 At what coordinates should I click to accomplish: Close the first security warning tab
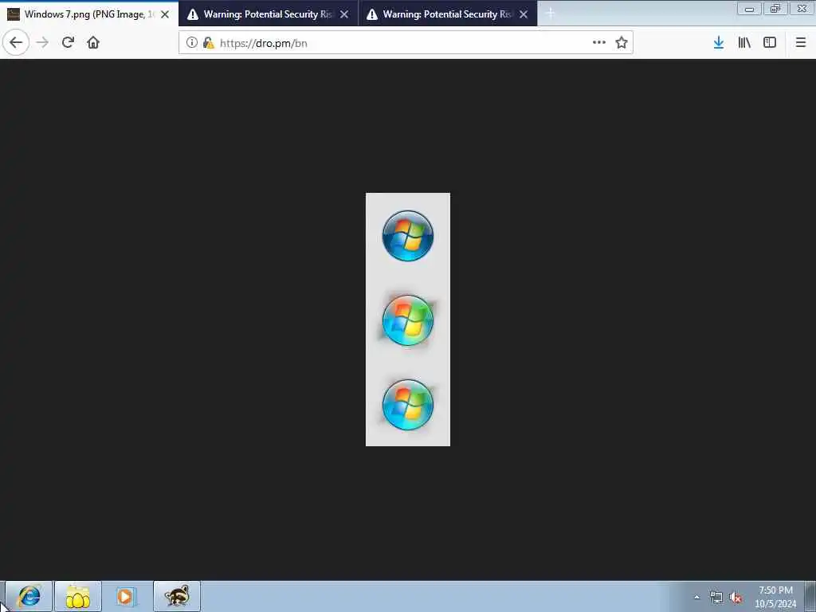(344, 14)
